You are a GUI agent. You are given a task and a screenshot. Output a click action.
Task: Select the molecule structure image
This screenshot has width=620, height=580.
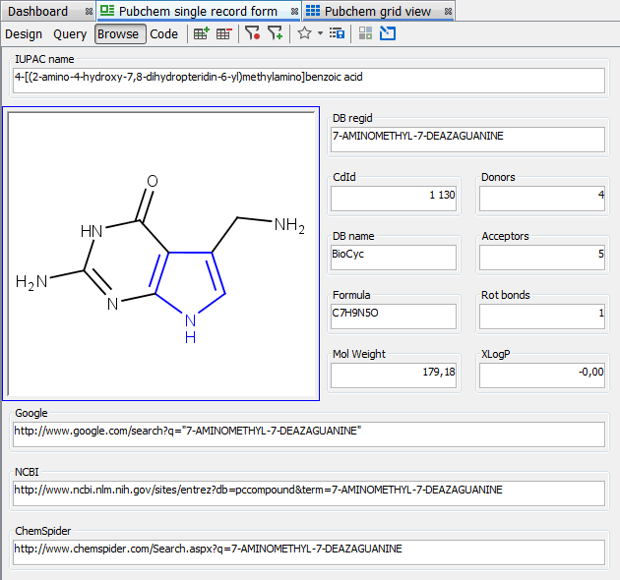(161, 254)
